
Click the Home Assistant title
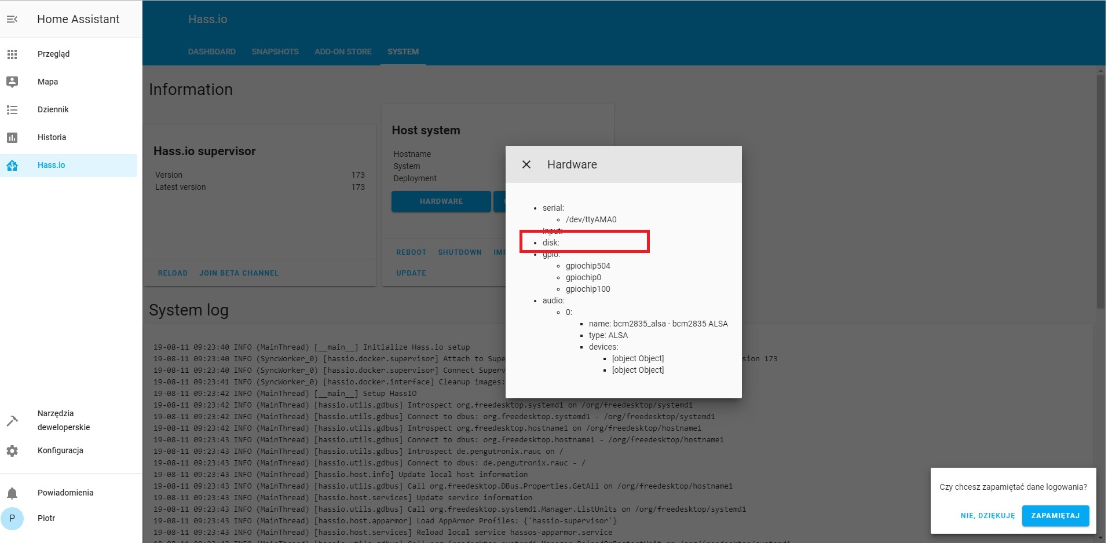[78, 19]
